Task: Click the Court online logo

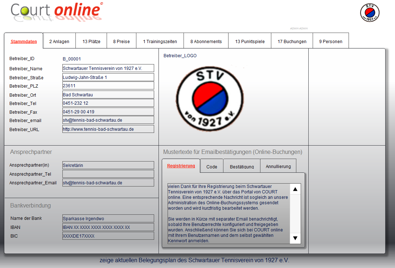Action: (57, 12)
